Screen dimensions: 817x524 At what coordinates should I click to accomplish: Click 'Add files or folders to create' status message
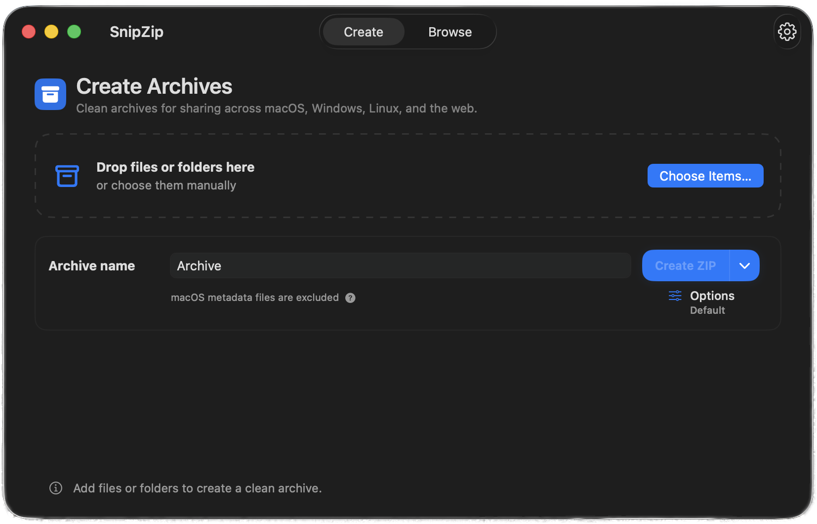click(x=198, y=488)
